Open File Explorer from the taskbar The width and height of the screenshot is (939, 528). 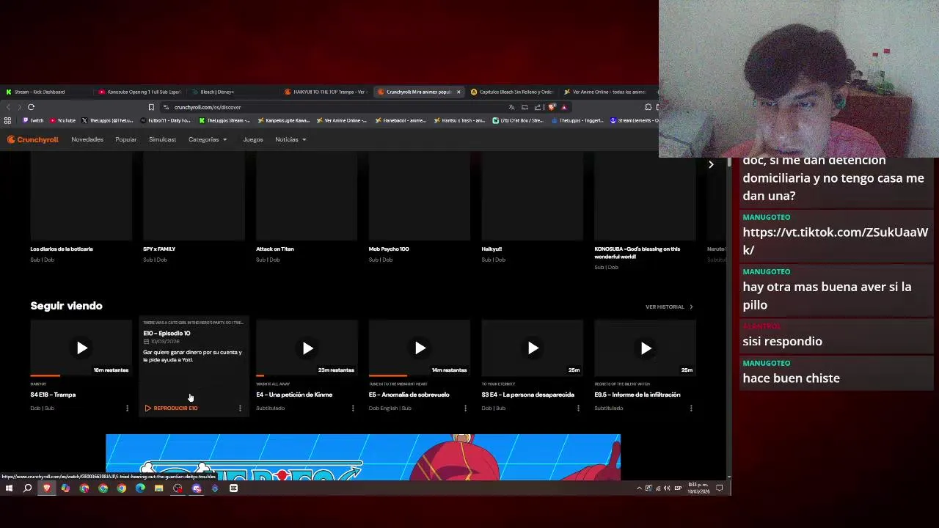158,488
